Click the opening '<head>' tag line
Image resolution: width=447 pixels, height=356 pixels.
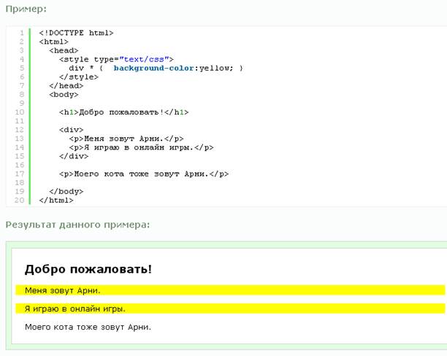click(64, 50)
